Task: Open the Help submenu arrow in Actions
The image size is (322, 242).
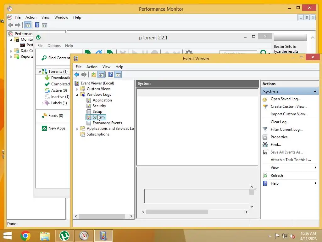Action: tap(315, 183)
